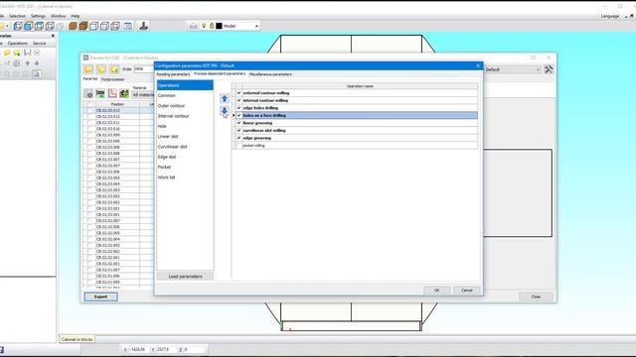Click the Order input field
The width and height of the screenshot is (636, 357).
pos(143,69)
